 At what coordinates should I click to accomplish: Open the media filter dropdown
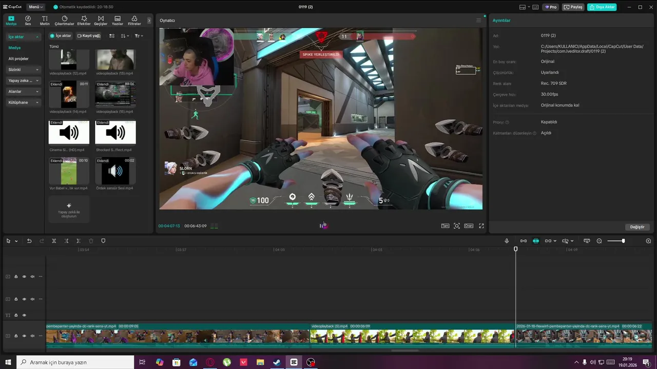pos(139,36)
